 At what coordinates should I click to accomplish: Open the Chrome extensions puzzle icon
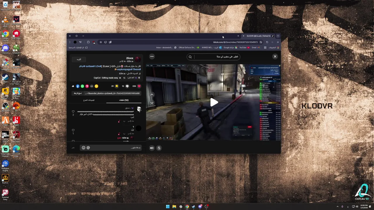[x=88, y=42]
